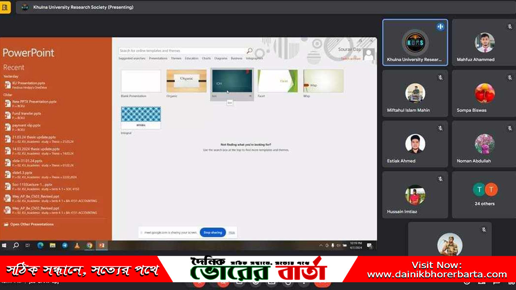Viewport: 516px width, 290px height.
Task: Open recent file KU Presentation.pptx
Action: point(28,83)
